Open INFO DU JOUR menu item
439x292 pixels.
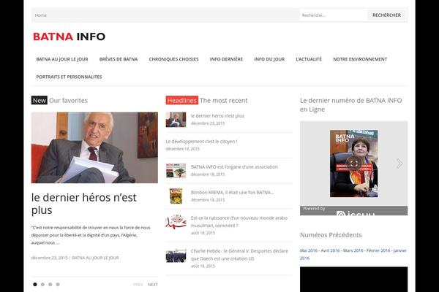[269, 59]
